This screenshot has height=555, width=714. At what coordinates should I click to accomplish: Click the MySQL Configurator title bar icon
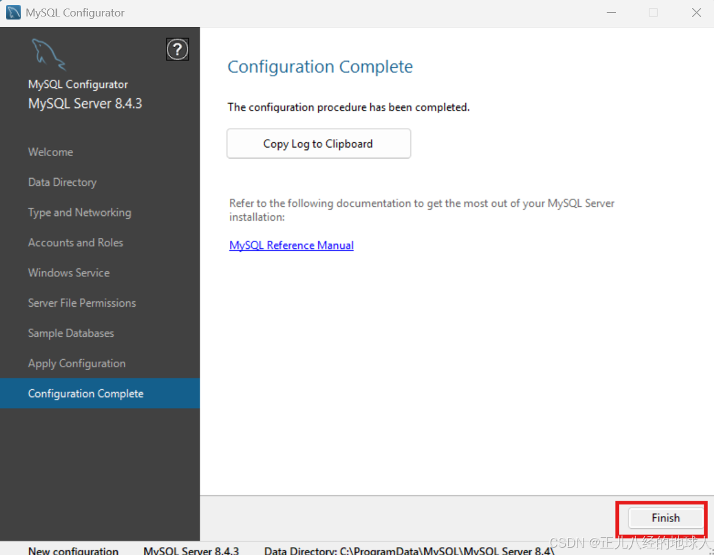(x=13, y=12)
